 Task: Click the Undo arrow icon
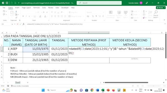tap(4, 11)
